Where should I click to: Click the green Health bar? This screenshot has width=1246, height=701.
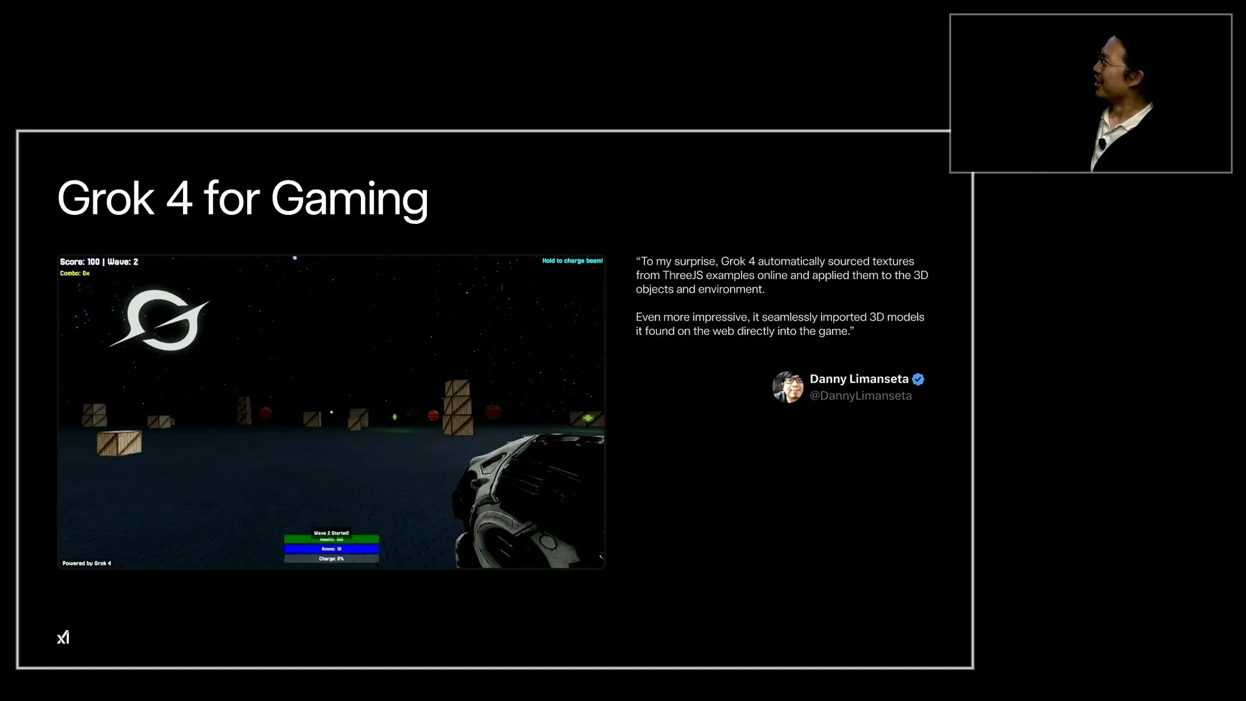332,539
